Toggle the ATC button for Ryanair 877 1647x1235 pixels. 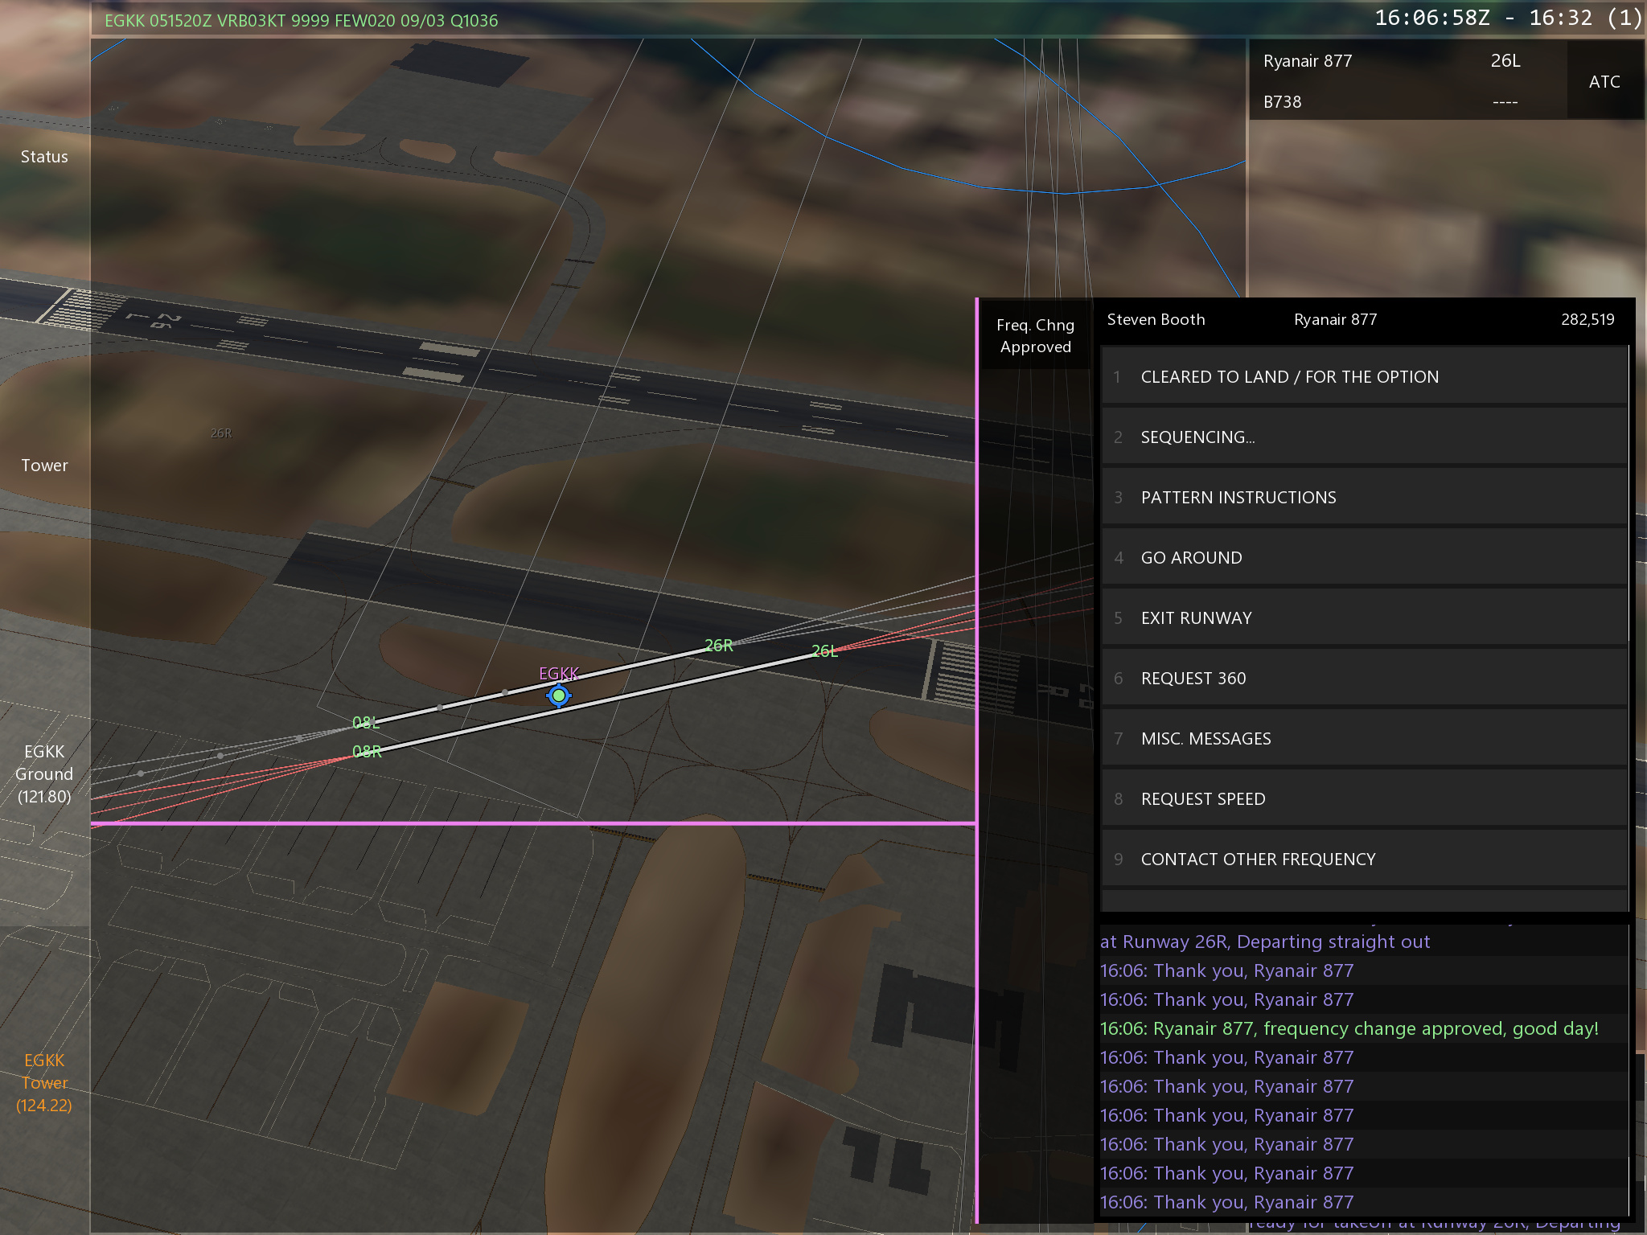coord(1604,81)
